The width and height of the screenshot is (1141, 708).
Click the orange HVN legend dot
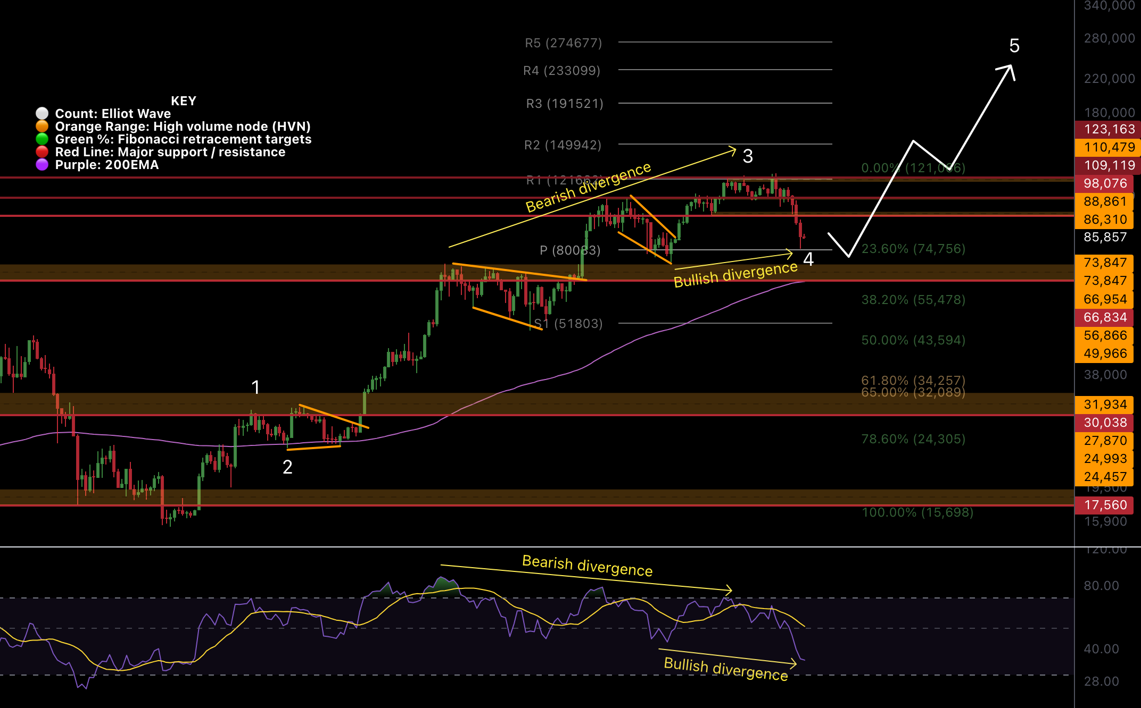(43, 127)
